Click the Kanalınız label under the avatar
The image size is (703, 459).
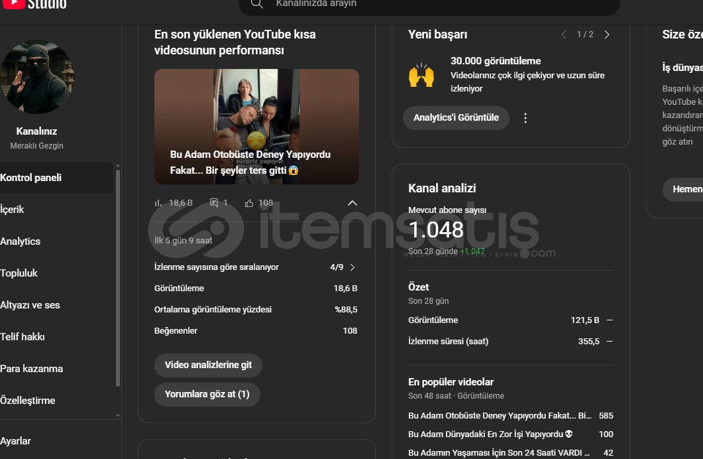pos(36,131)
